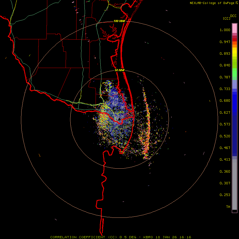
Task: Click the 100 NMI range ring label
Action: pos(119,21)
